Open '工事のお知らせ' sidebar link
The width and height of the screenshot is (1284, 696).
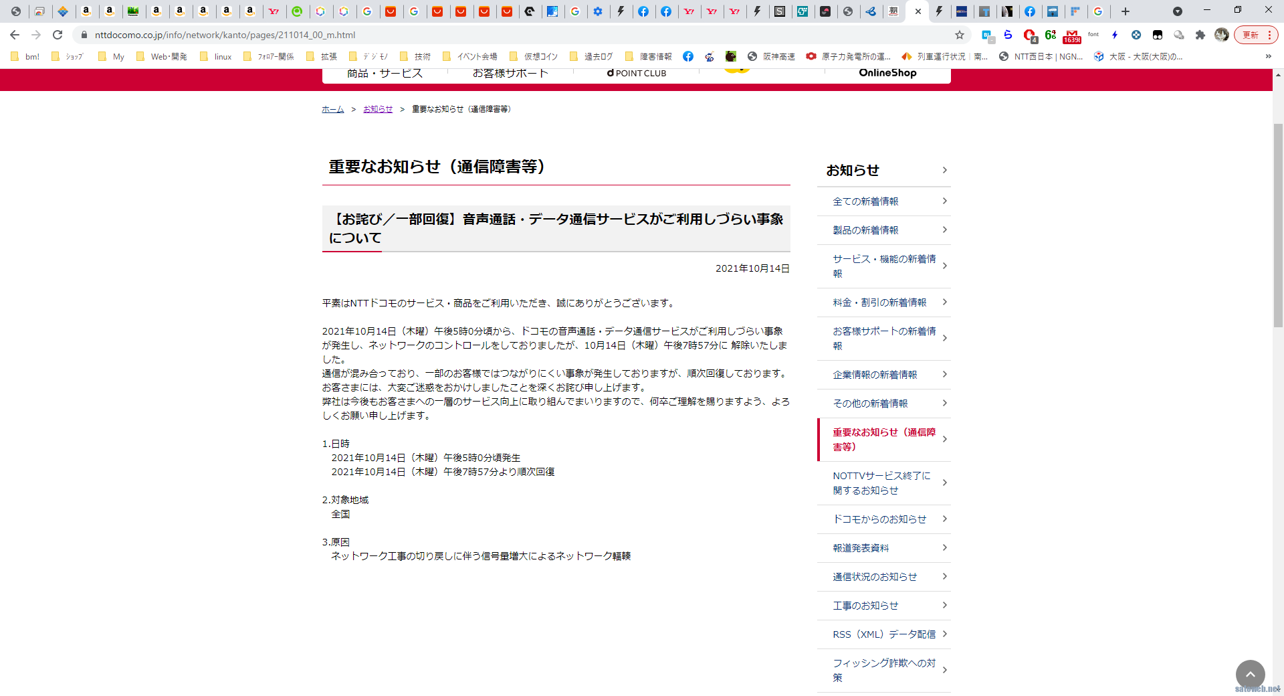click(884, 605)
